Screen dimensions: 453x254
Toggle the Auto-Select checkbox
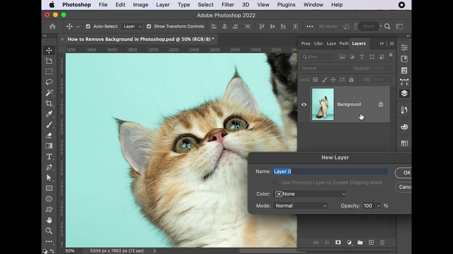tap(88, 26)
